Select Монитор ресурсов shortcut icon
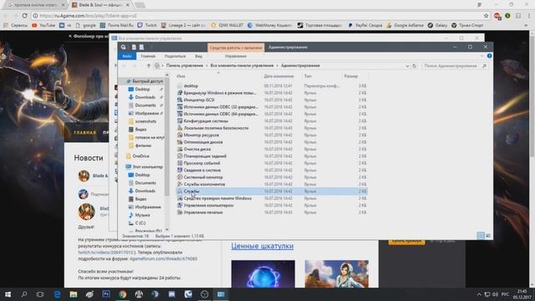 180,135
